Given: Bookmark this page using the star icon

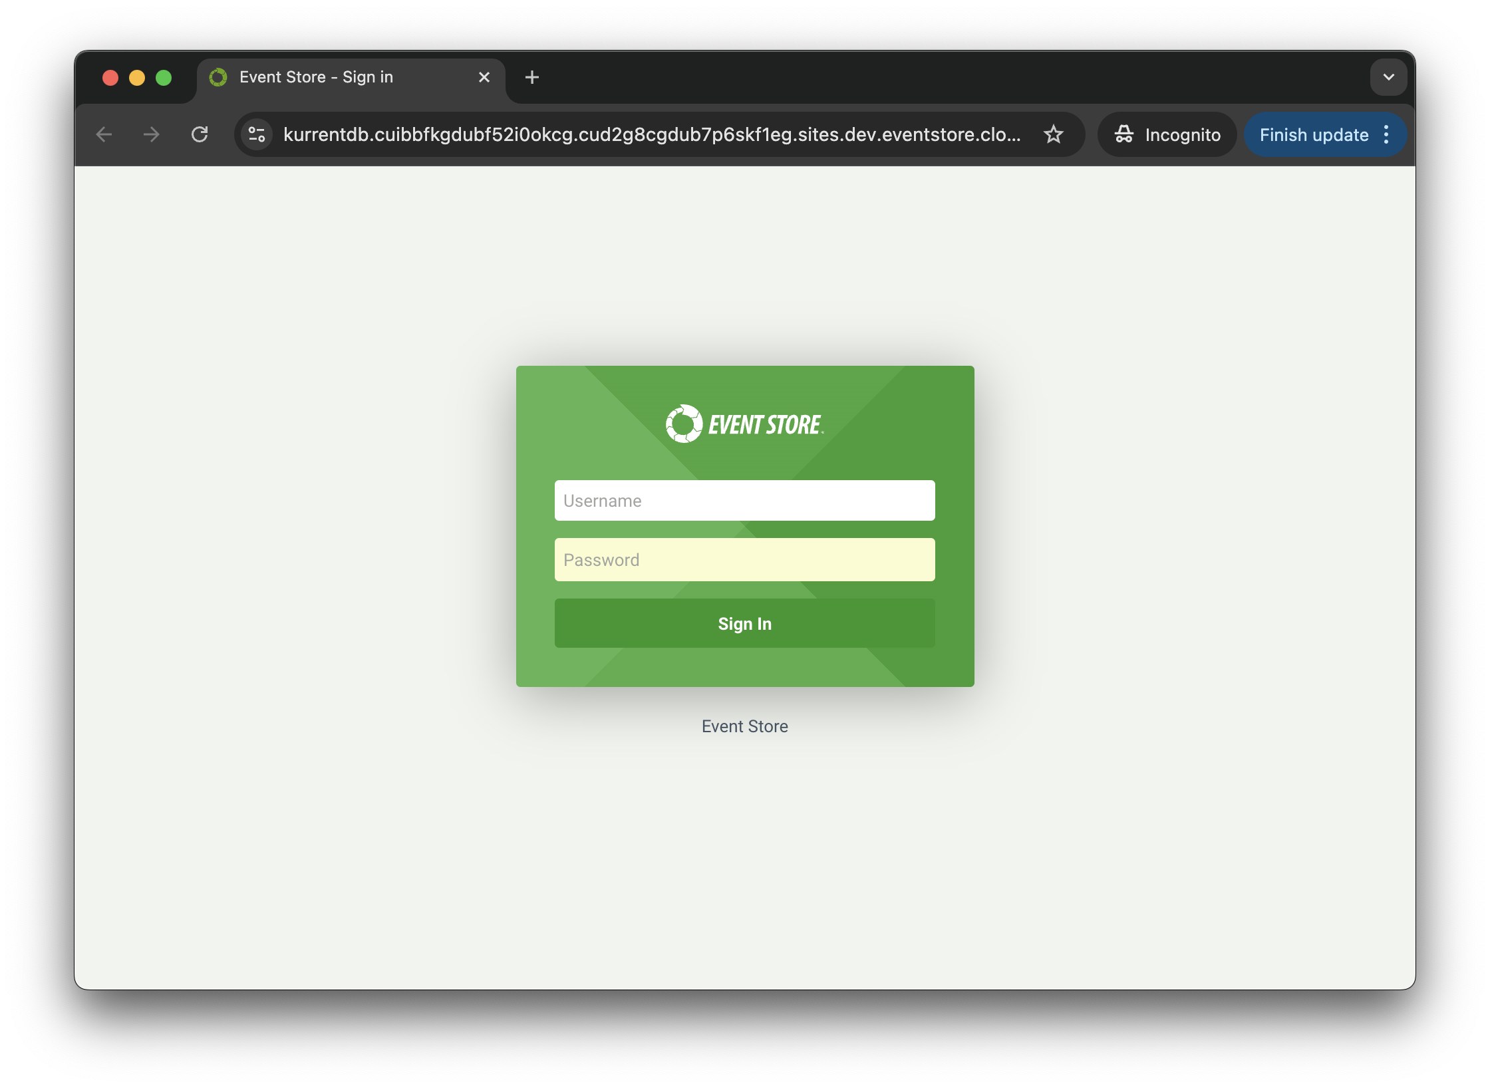Looking at the screenshot, I should (x=1053, y=134).
